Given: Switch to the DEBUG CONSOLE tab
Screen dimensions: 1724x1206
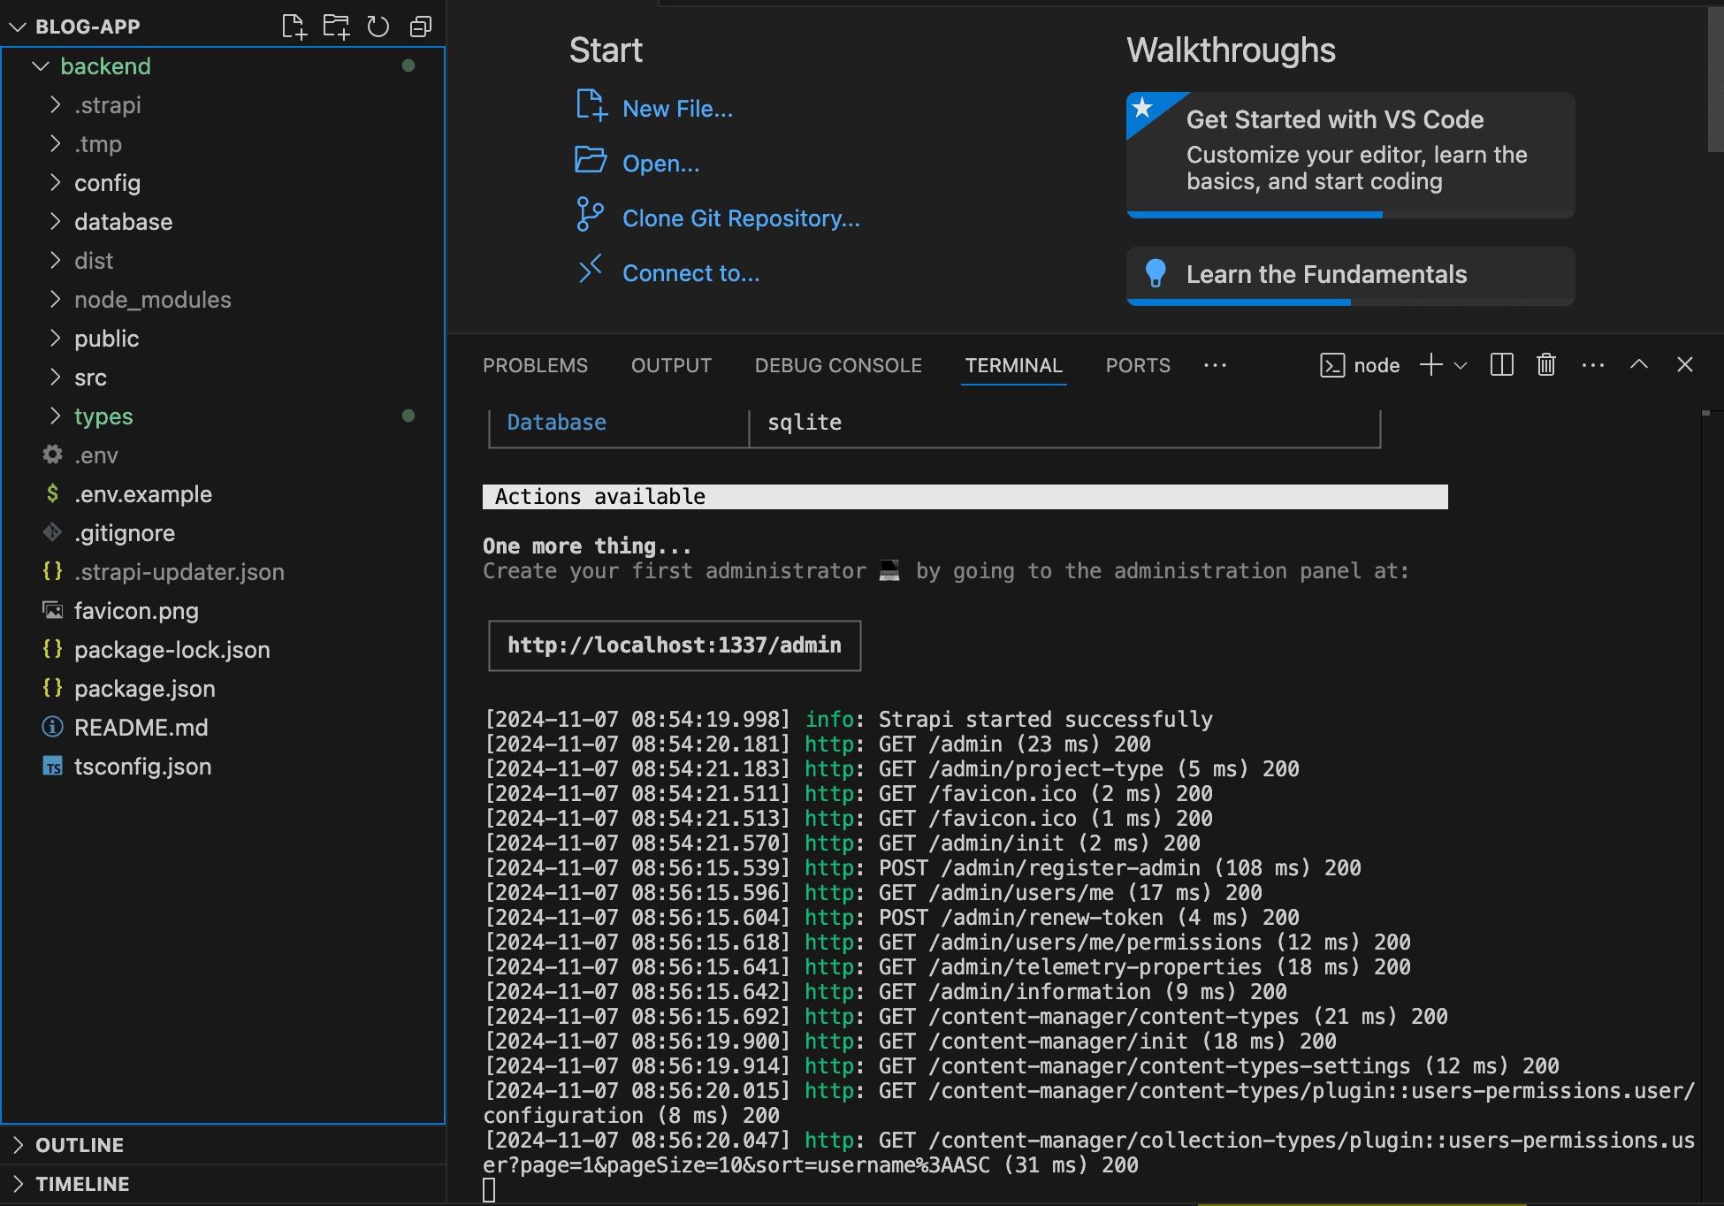Looking at the screenshot, I should [838, 365].
